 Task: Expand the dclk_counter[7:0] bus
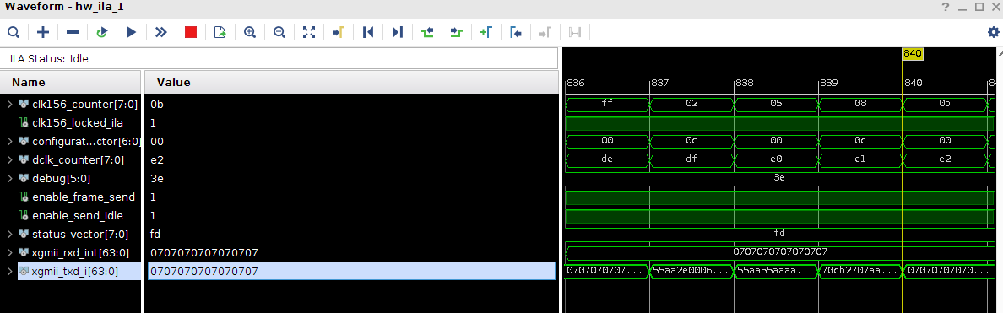(x=9, y=159)
